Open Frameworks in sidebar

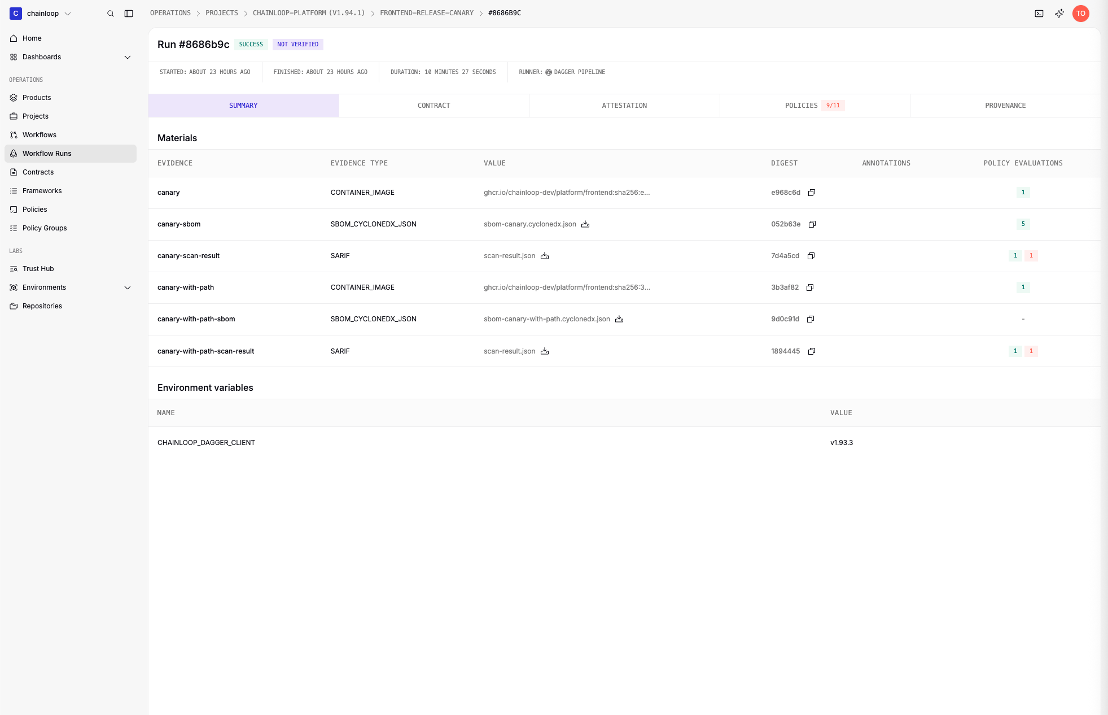click(x=71, y=191)
